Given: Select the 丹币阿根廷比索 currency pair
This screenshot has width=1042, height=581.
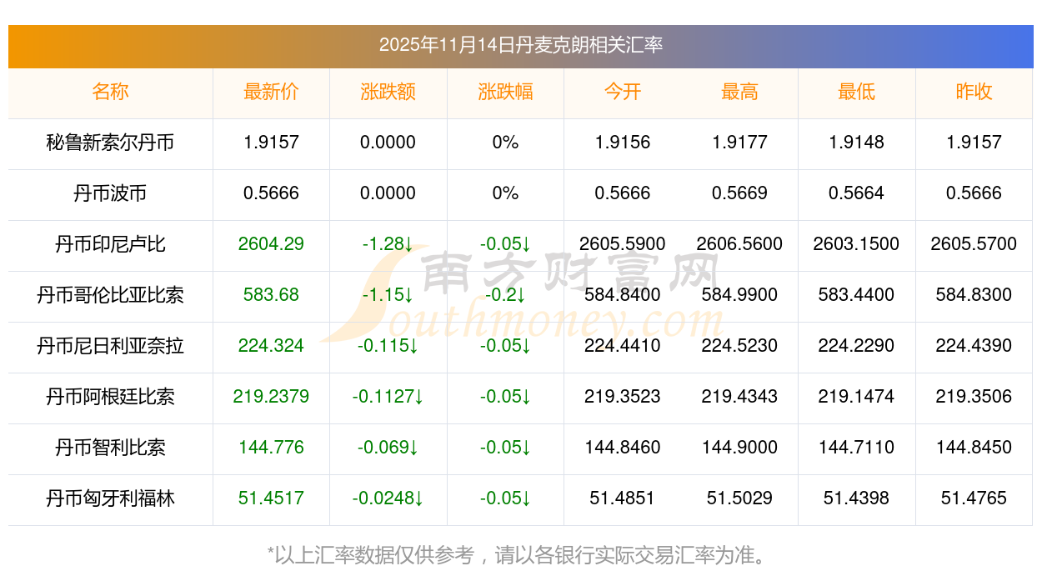Looking at the screenshot, I should click(x=110, y=397).
